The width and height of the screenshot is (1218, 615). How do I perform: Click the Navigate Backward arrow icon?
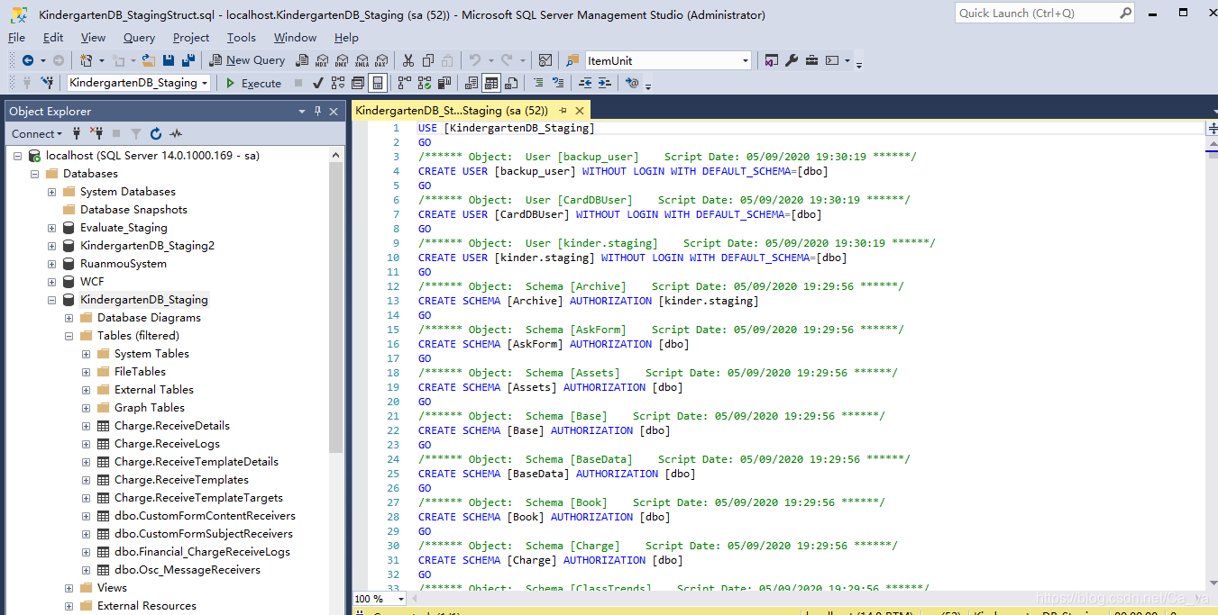click(x=28, y=60)
